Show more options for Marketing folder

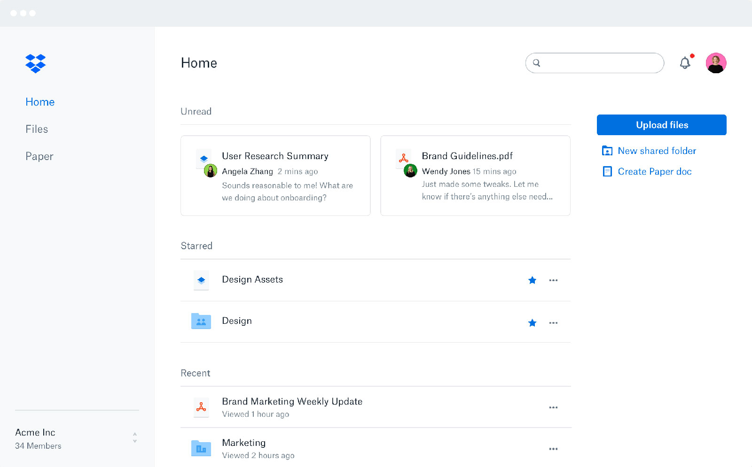(x=553, y=449)
